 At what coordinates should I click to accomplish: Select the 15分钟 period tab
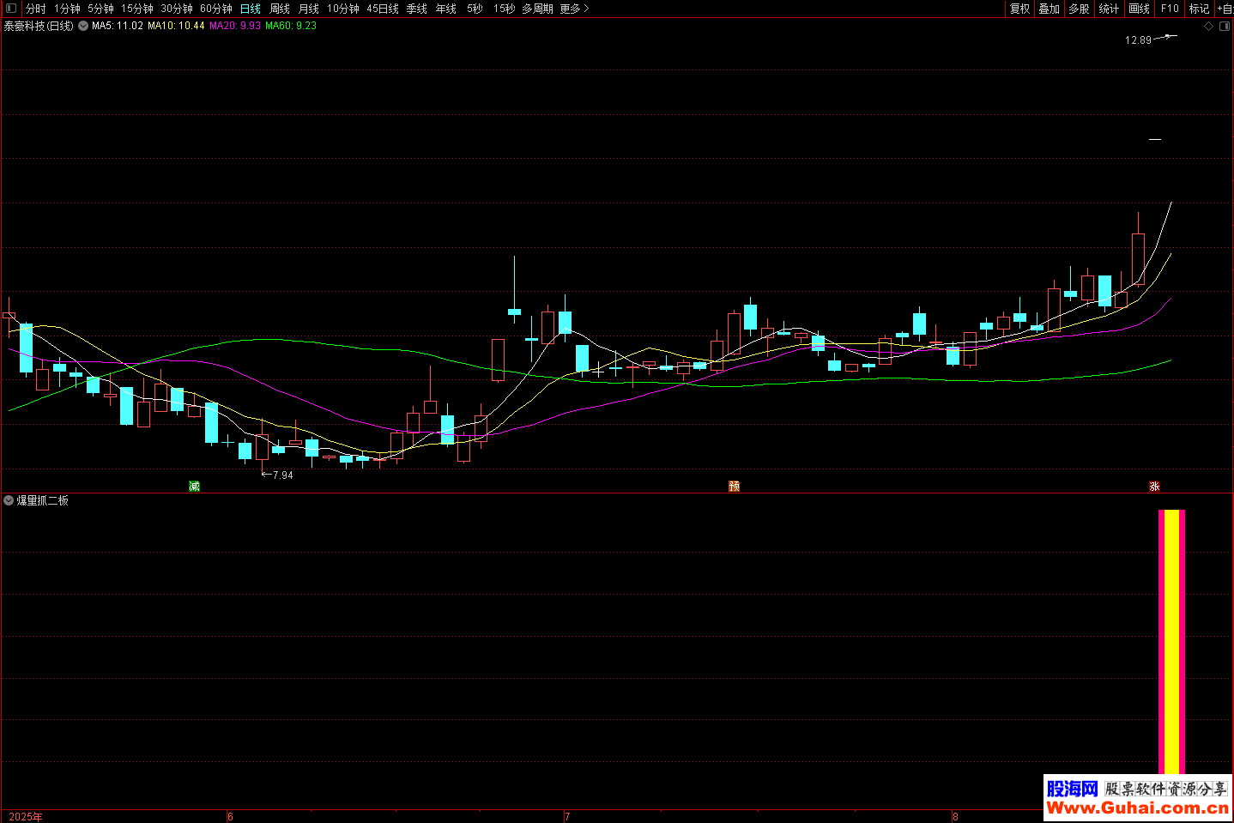point(137,9)
